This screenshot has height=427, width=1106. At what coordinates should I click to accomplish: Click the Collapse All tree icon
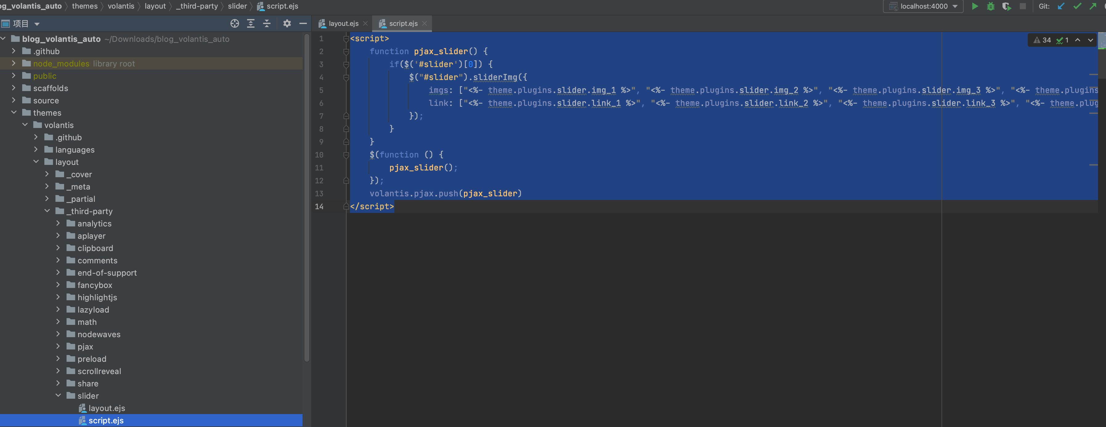266,24
